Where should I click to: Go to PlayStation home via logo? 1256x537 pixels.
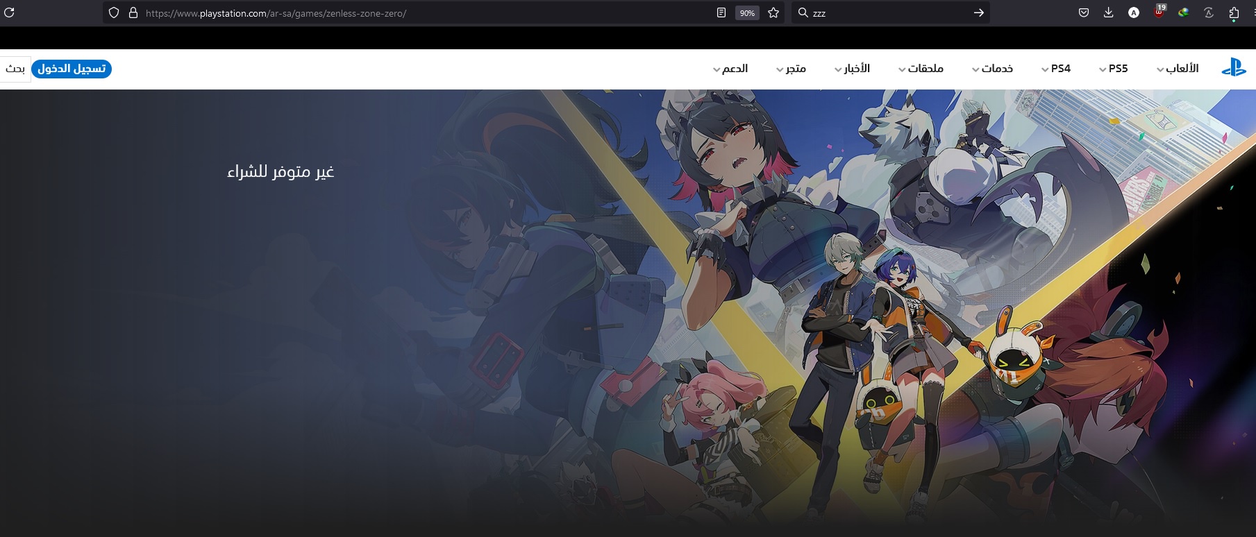coord(1234,68)
